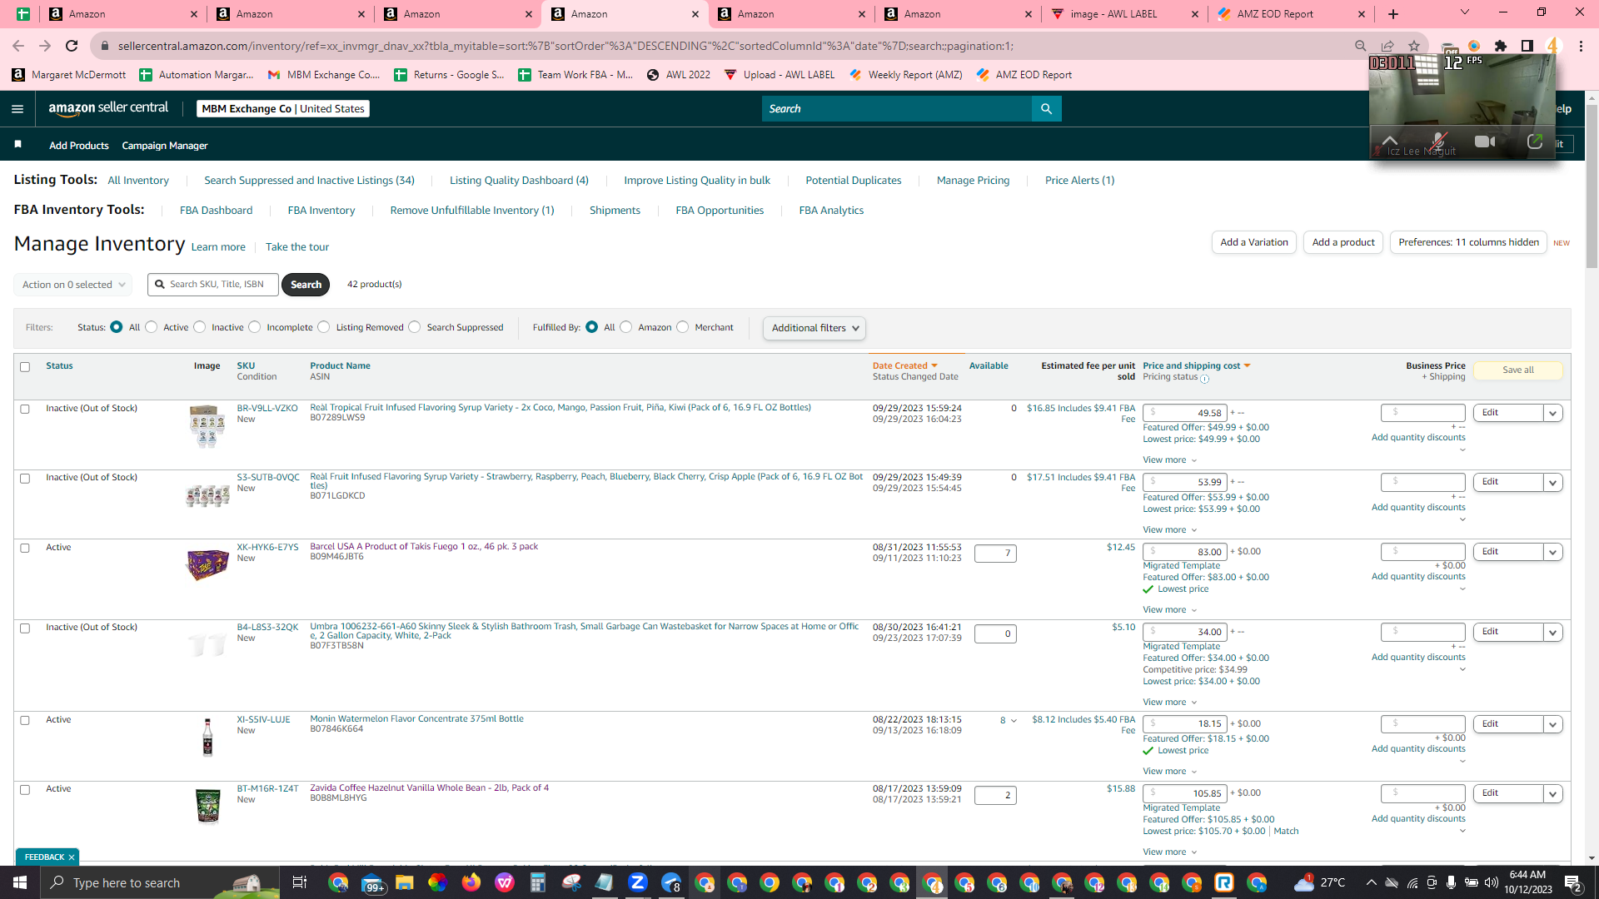Screen dimensions: 1599x899
Task: Select Fulfilled By Merchant filter
Action: click(x=683, y=327)
